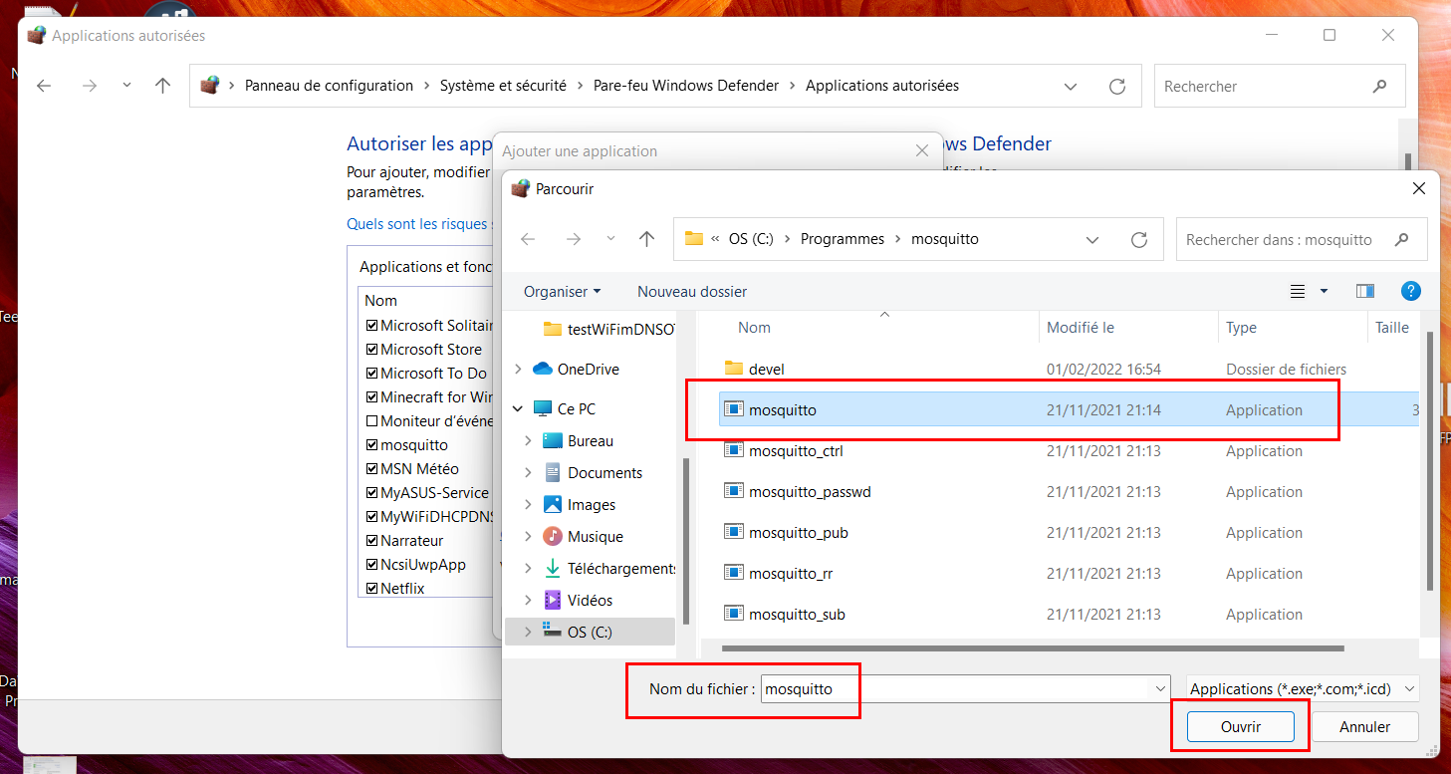Expand the Documents tree node

pos(528,472)
